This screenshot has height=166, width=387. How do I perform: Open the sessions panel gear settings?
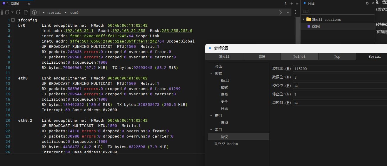(367, 3)
